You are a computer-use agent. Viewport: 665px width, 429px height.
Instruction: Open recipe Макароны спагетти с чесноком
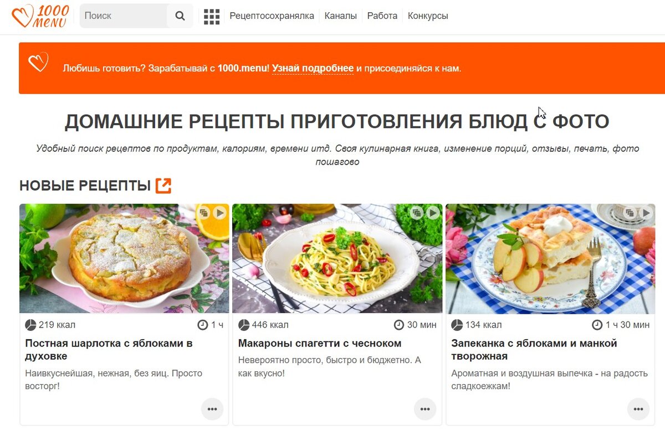pos(320,343)
